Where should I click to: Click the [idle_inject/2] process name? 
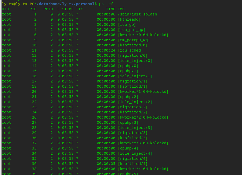tap(135, 102)
